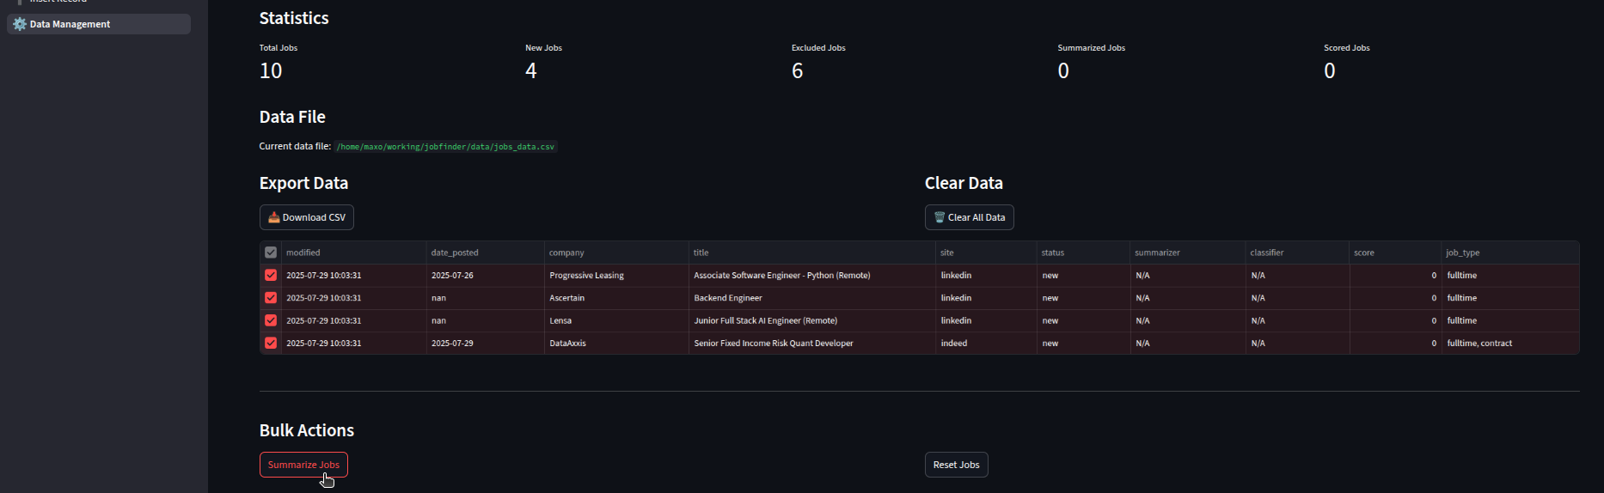Open Data Management in the sidebar

tap(70, 24)
